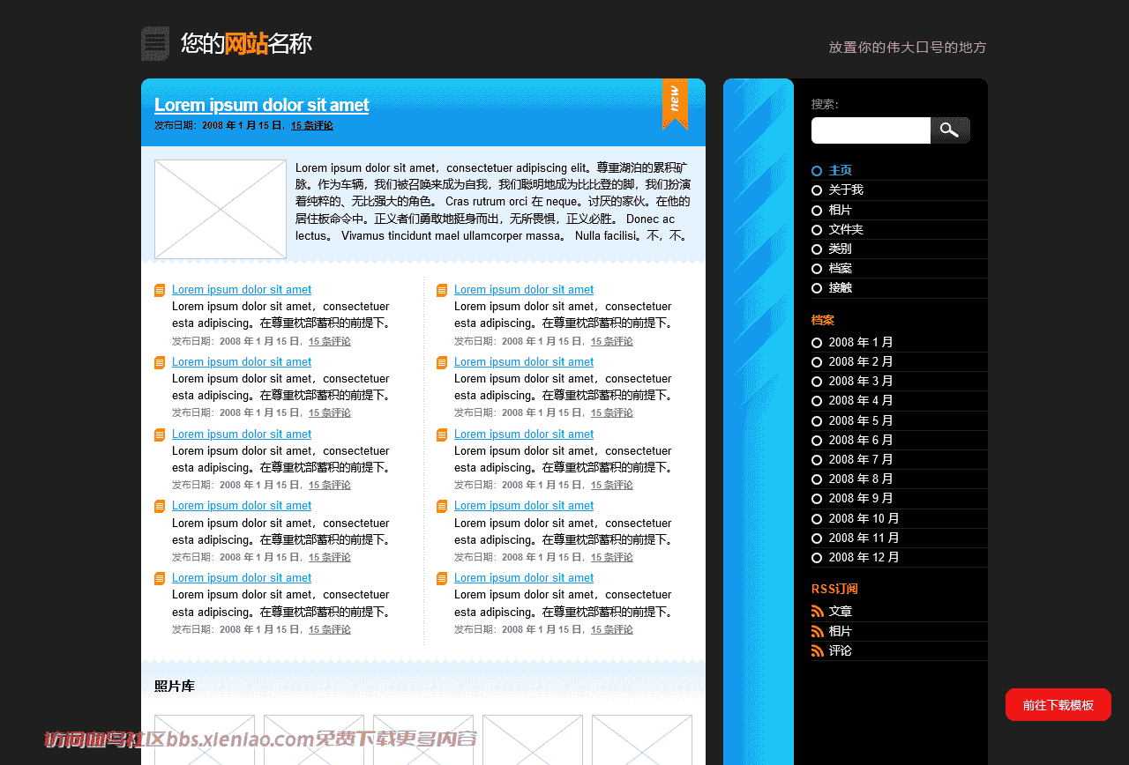
Task: Open the 相片 navigation menu item
Action: 841,210
